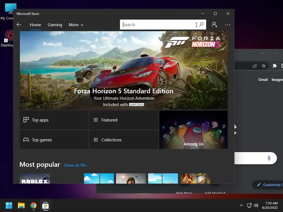Open the Among Us promo tile
The width and height of the screenshot is (283, 212).
pos(193,130)
